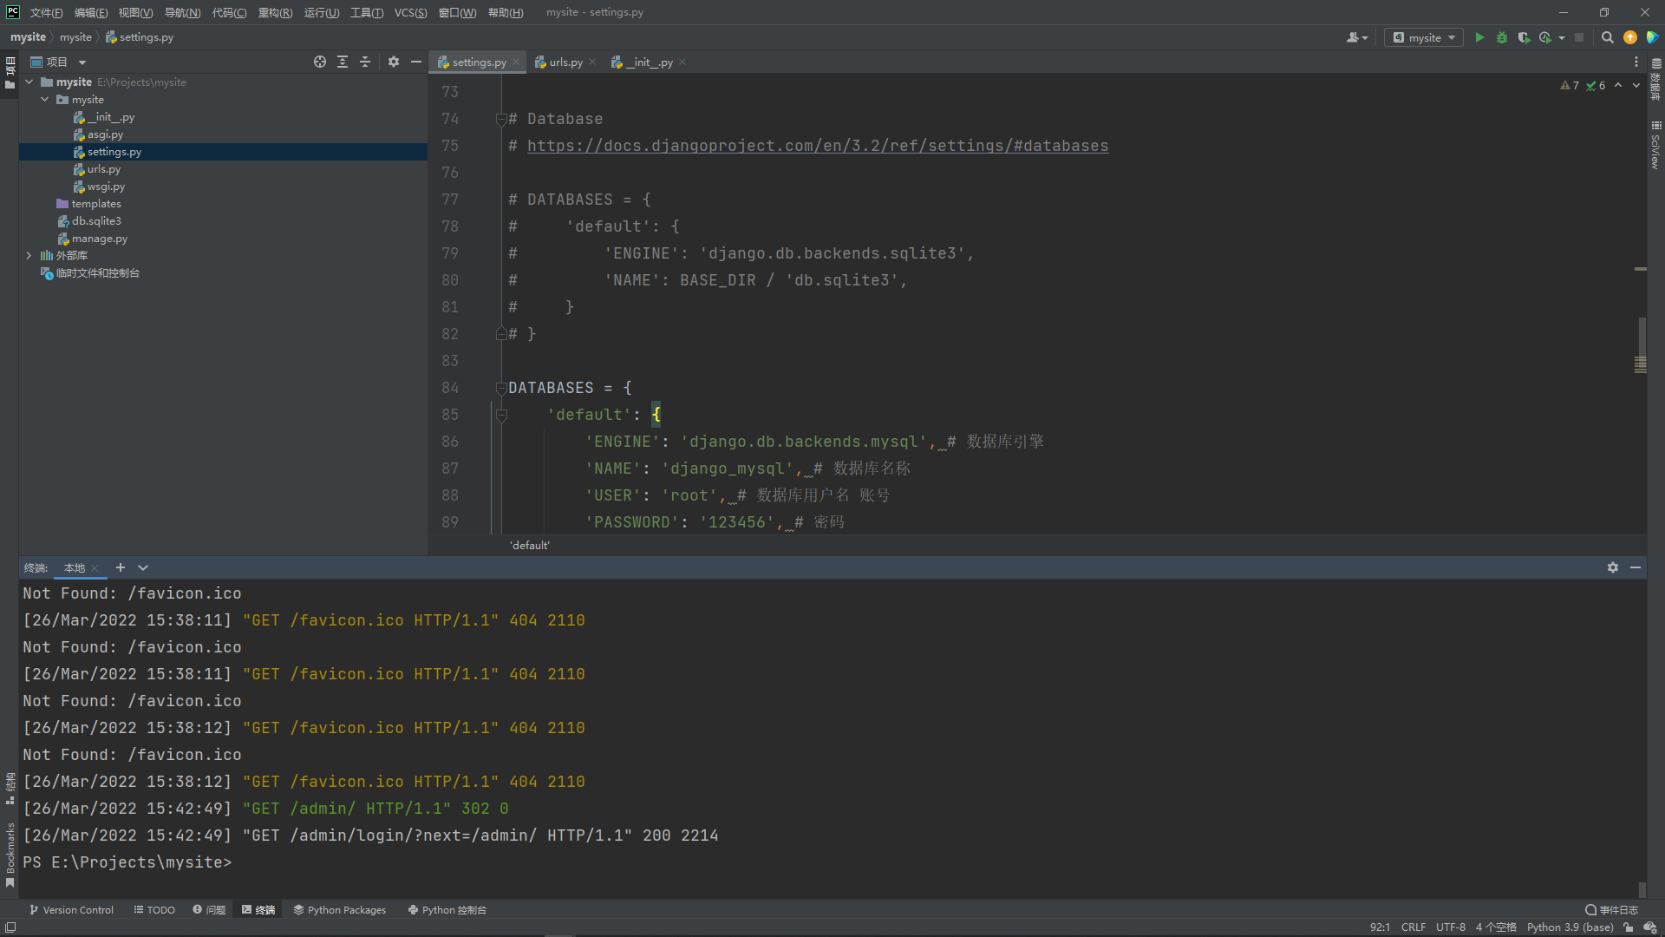The height and width of the screenshot is (937, 1665).
Task: Collapse all in project tree
Action: click(x=365, y=62)
